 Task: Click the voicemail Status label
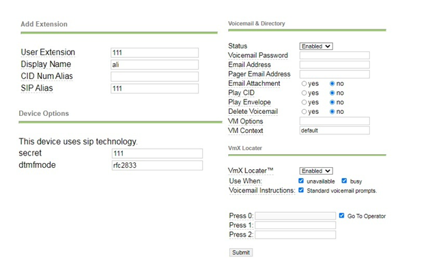238,46
